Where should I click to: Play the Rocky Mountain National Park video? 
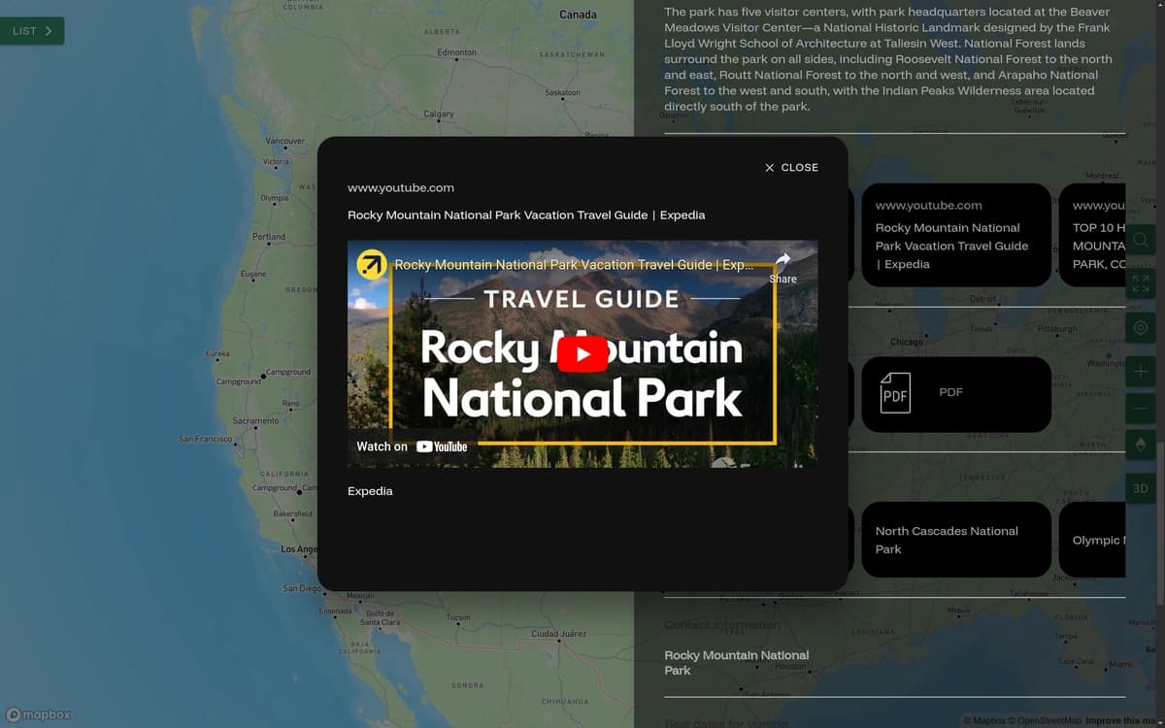click(582, 354)
